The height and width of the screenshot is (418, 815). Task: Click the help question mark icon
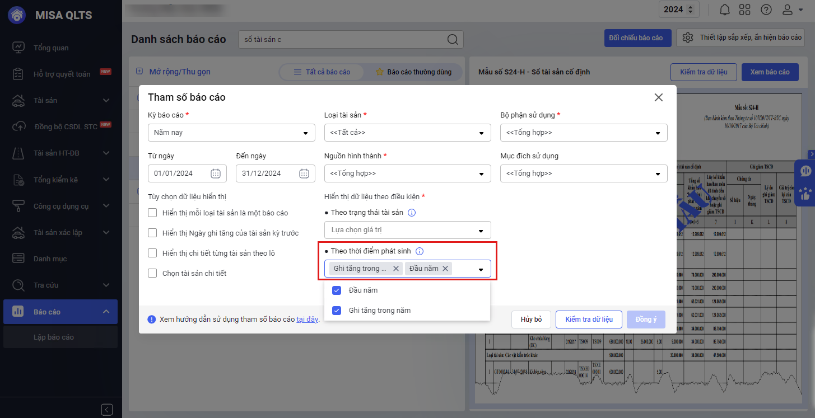[766, 10]
